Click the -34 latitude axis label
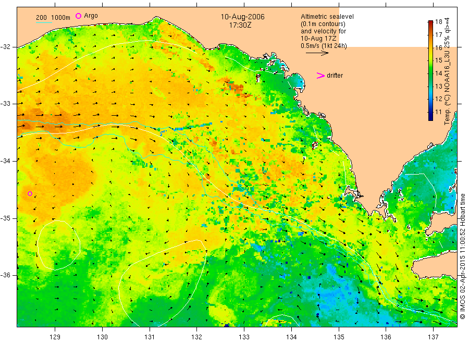 5,161
